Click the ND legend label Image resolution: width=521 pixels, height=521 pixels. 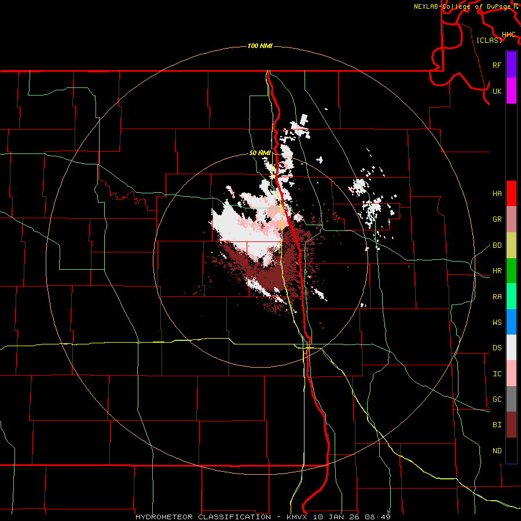497,450
